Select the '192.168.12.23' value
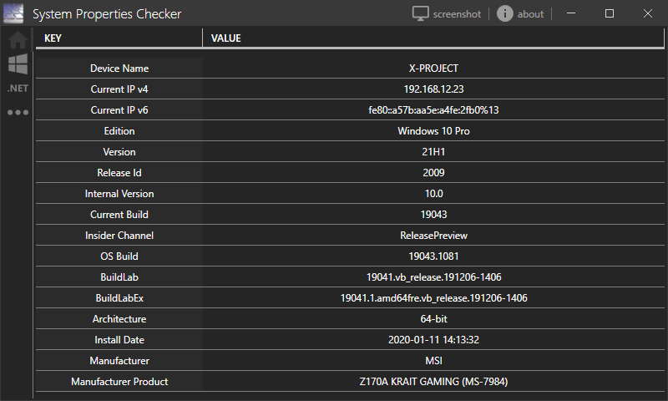Image resolution: width=668 pixels, height=401 pixels. (433, 89)
